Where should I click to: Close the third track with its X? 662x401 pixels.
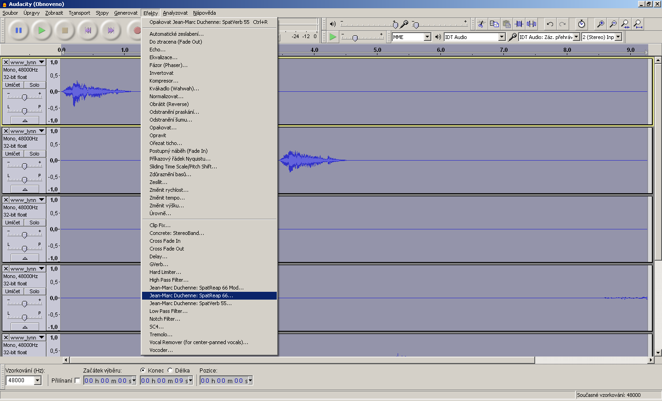(6, 200)
